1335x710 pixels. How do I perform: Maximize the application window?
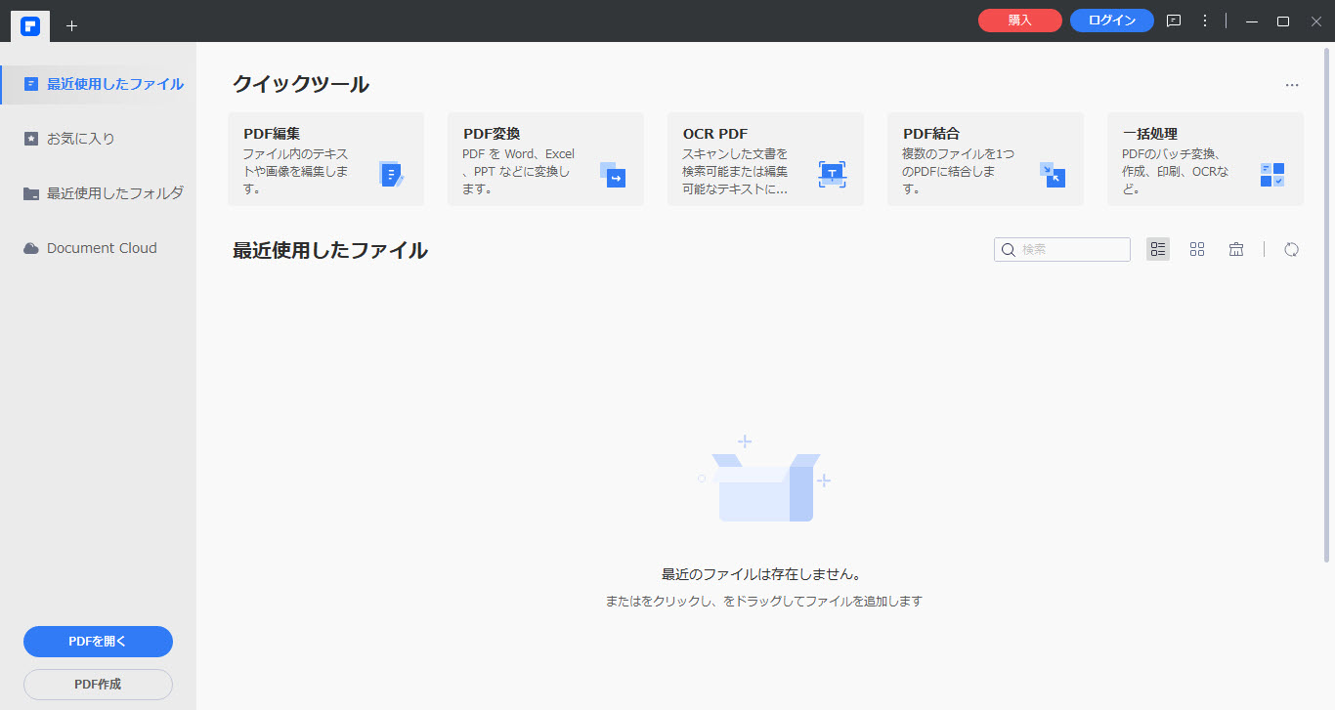[x=1283, y=21]
